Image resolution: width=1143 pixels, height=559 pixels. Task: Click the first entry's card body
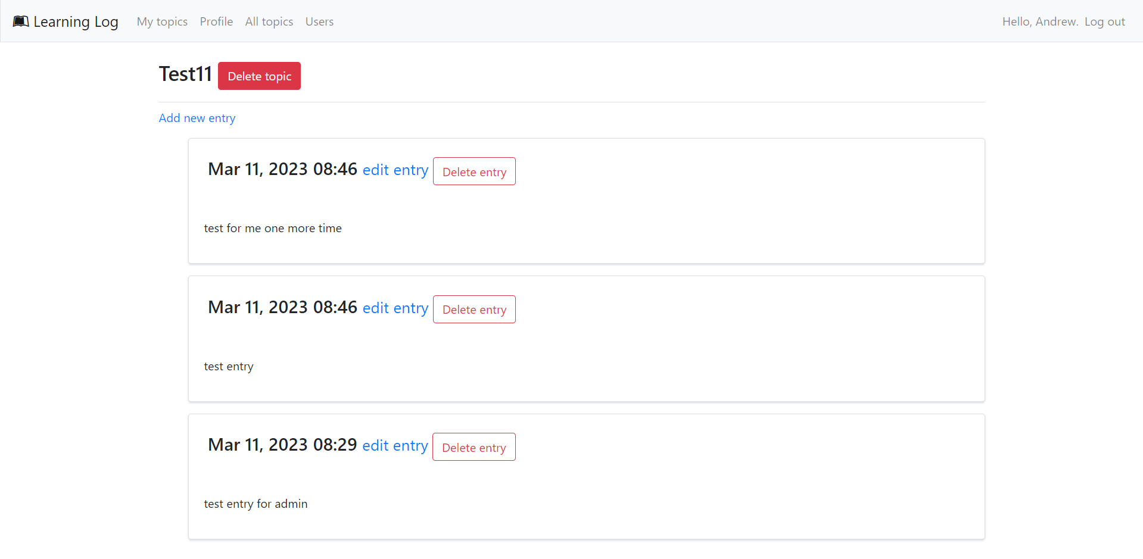[273, 228]
